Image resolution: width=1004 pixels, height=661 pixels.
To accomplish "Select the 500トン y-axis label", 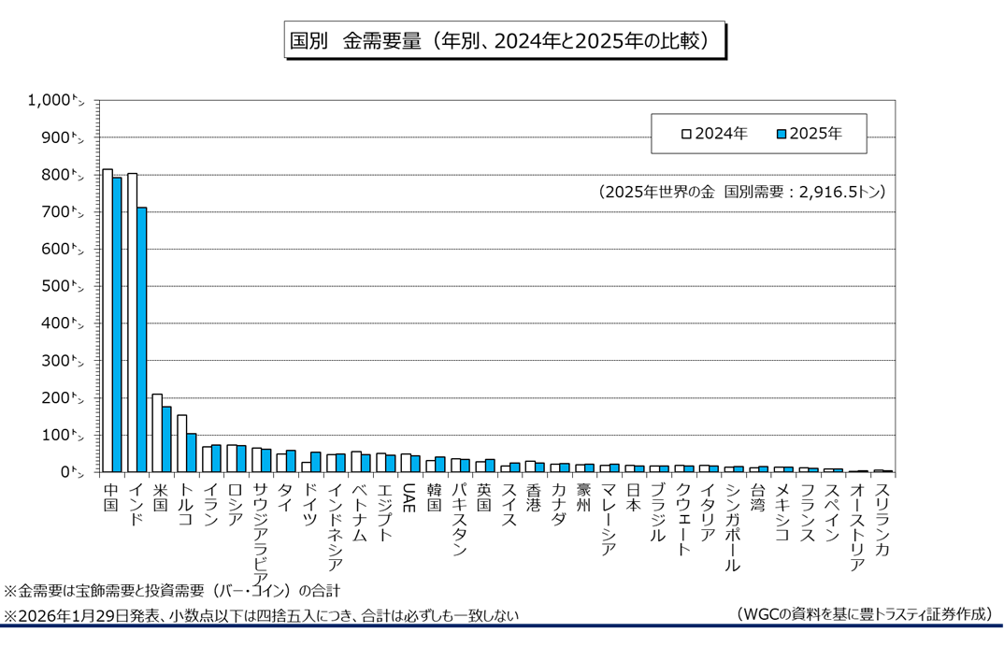I will 62,286.
